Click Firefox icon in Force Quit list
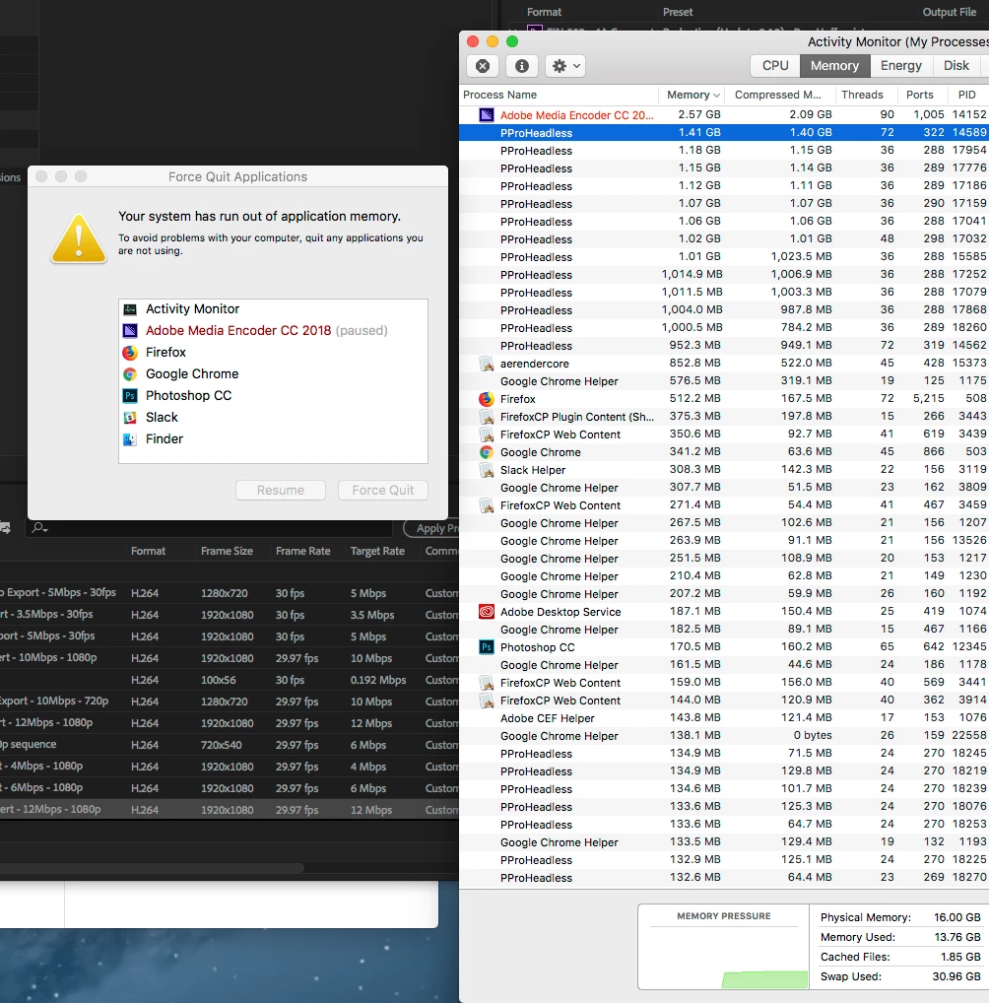The height and width of the screenshot is (1003, 989). point(130,353)
